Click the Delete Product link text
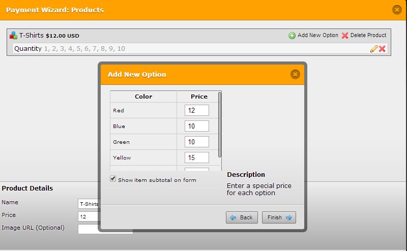This screenshot has height=251, width=407. coord(368,36)
